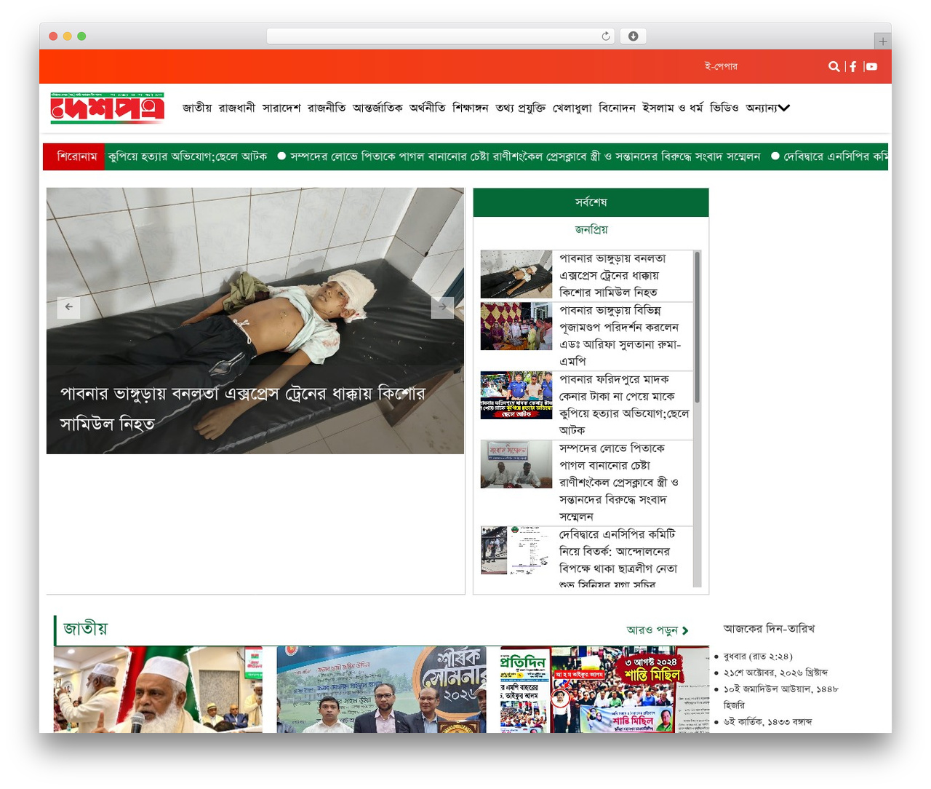Open the অর্থনীতি menu item
This screenshot has height=789, width=931.
pos(428,108)
